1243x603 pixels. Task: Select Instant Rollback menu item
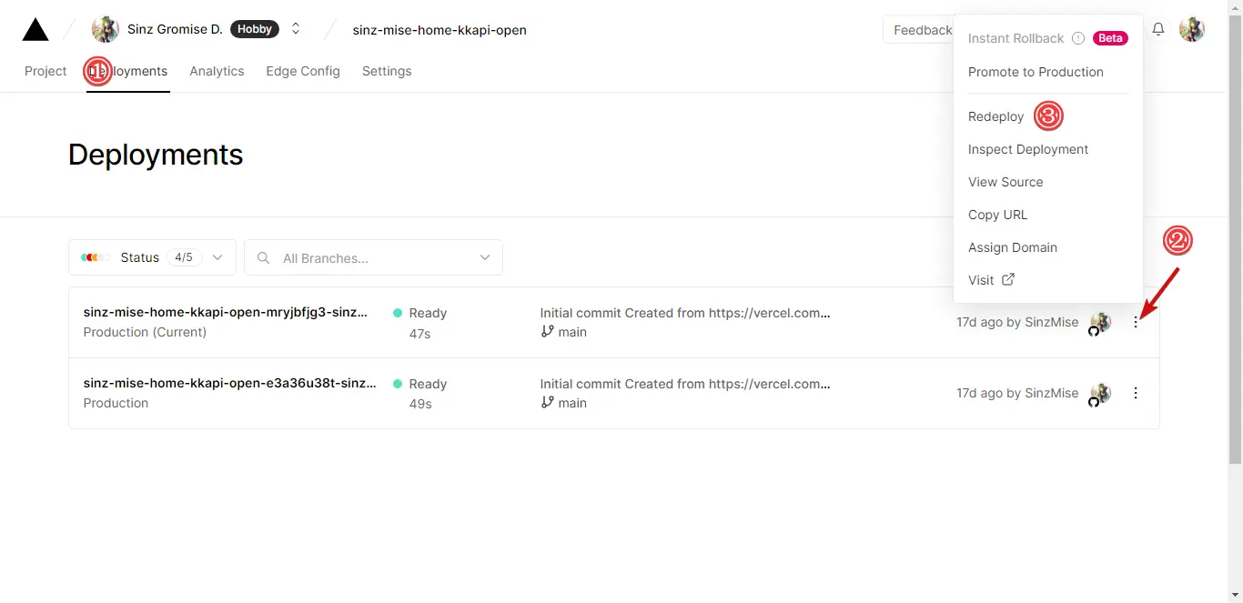[x=1016, y=38]
